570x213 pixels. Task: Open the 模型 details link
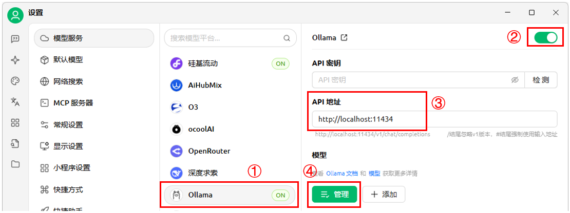(x=374, y=174)
